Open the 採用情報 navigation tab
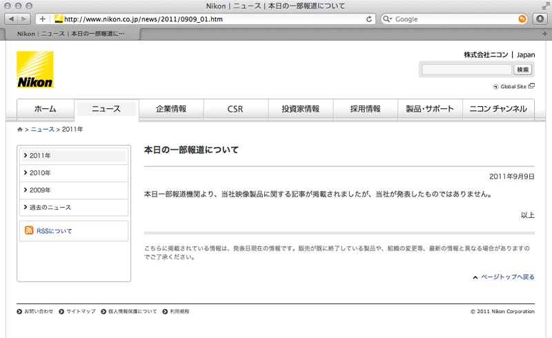This screenshot has width=552, height=338. pos(365,109)
